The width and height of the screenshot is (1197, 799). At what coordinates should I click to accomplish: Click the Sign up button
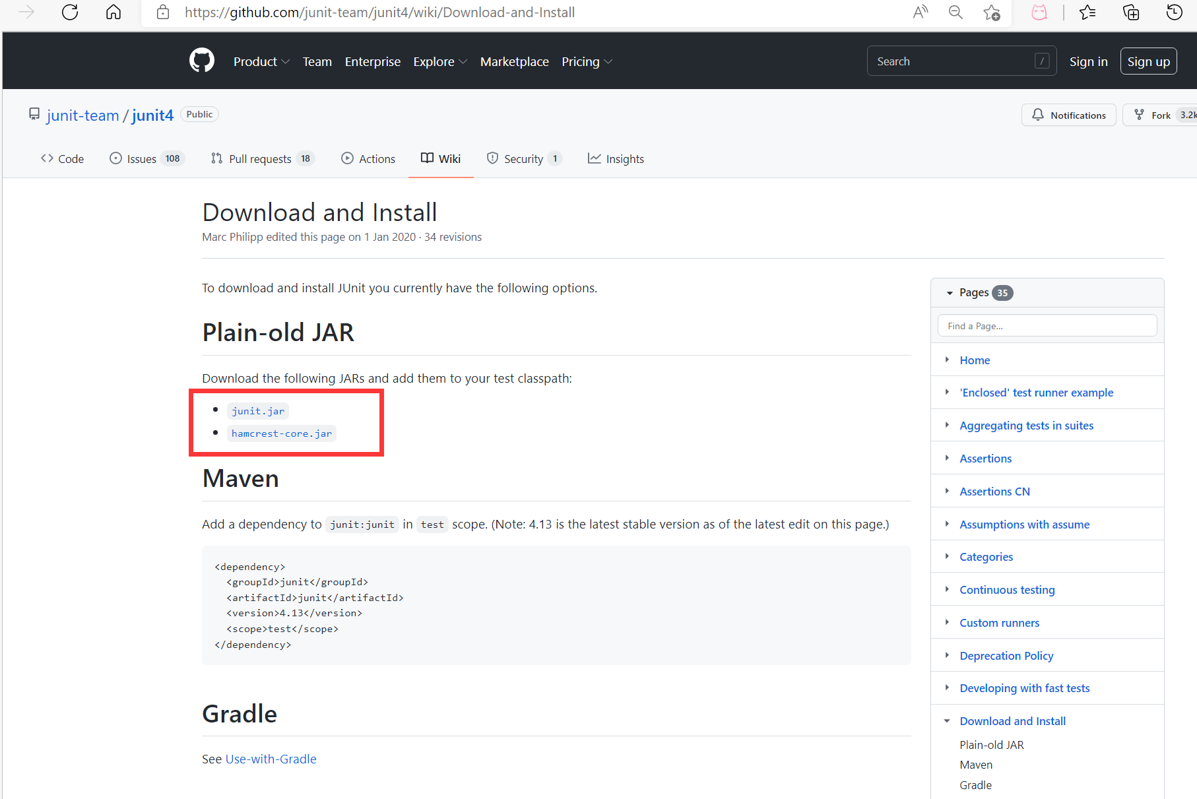click(1149, 61)
